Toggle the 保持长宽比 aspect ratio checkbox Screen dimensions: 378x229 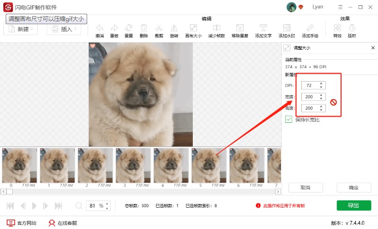(288, 119)
